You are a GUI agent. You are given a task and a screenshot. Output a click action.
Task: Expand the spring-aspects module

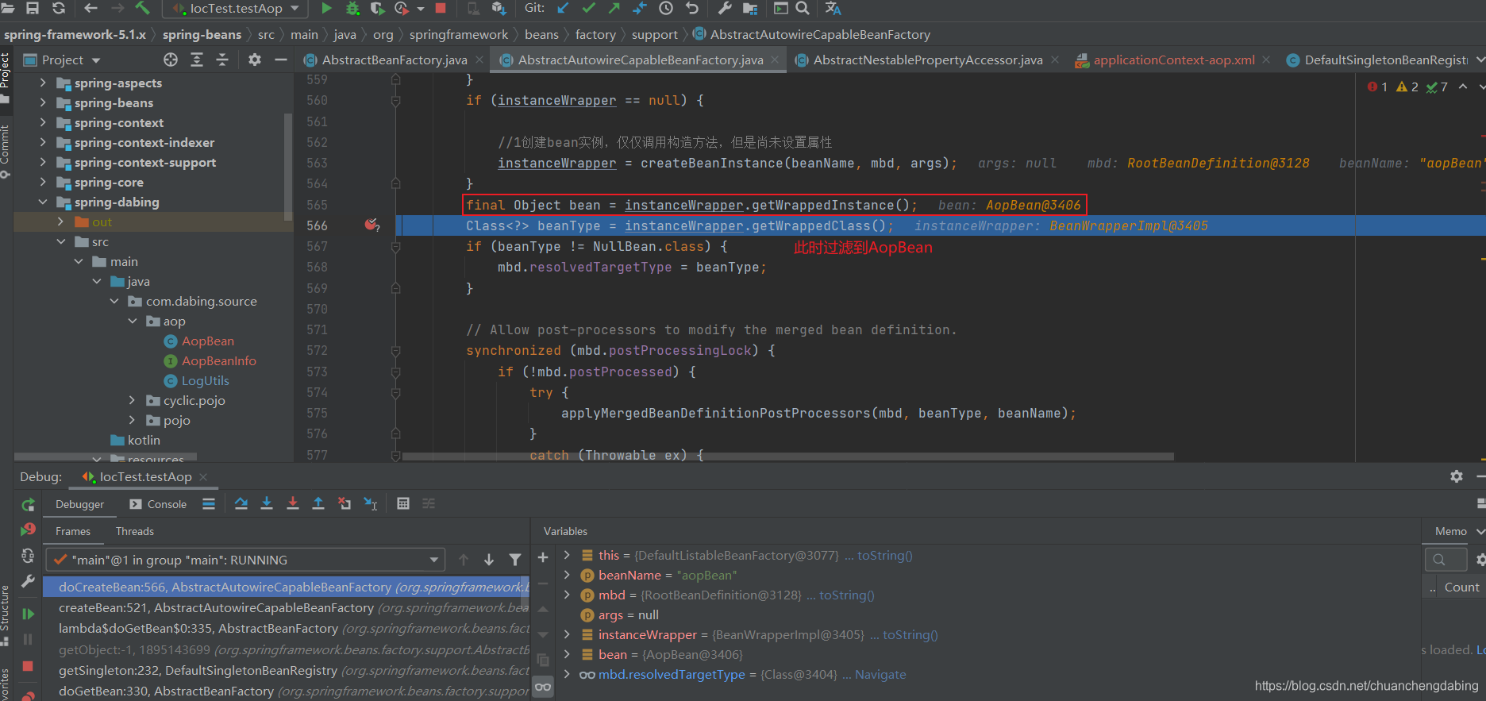[43, 83]
